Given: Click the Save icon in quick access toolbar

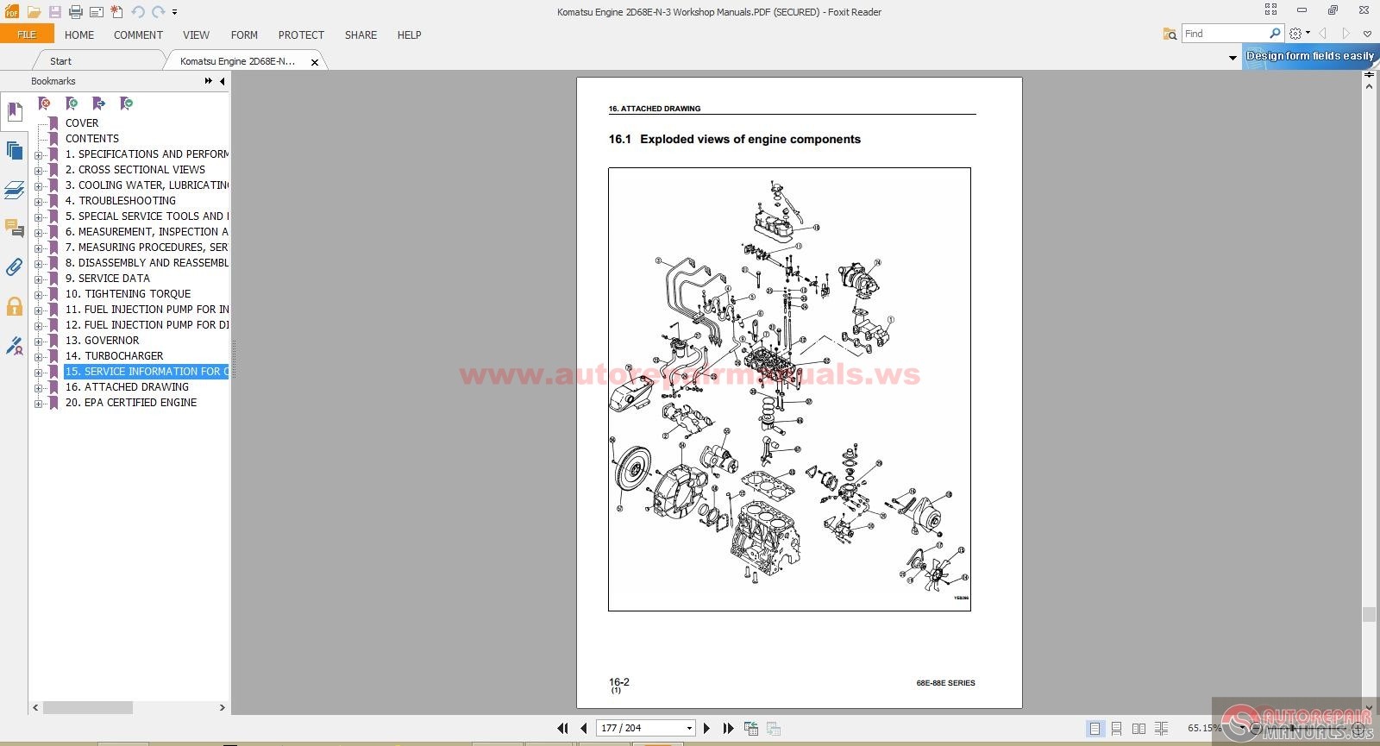Looking at the screenshot, I should coord(55,12).
